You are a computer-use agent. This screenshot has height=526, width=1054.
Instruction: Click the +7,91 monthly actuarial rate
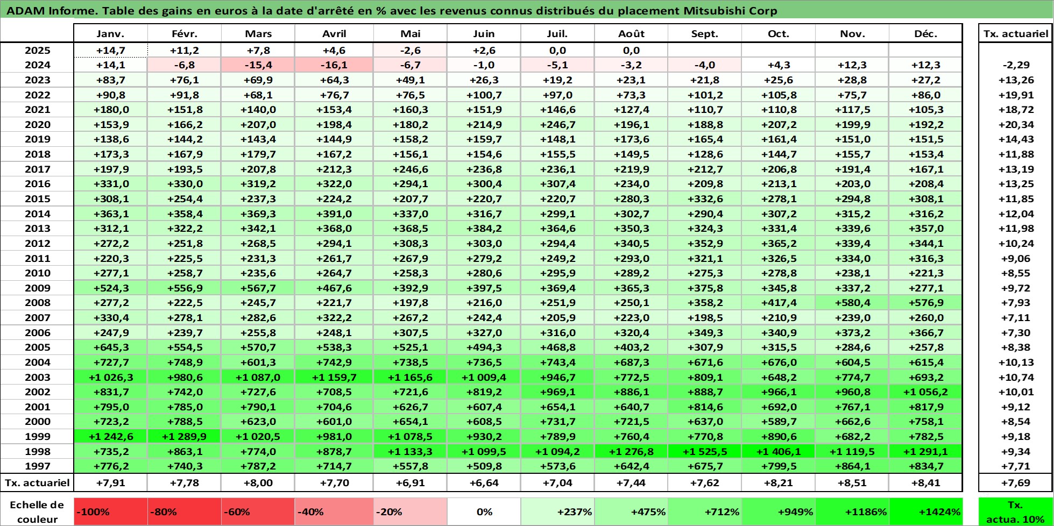point(110,483)
